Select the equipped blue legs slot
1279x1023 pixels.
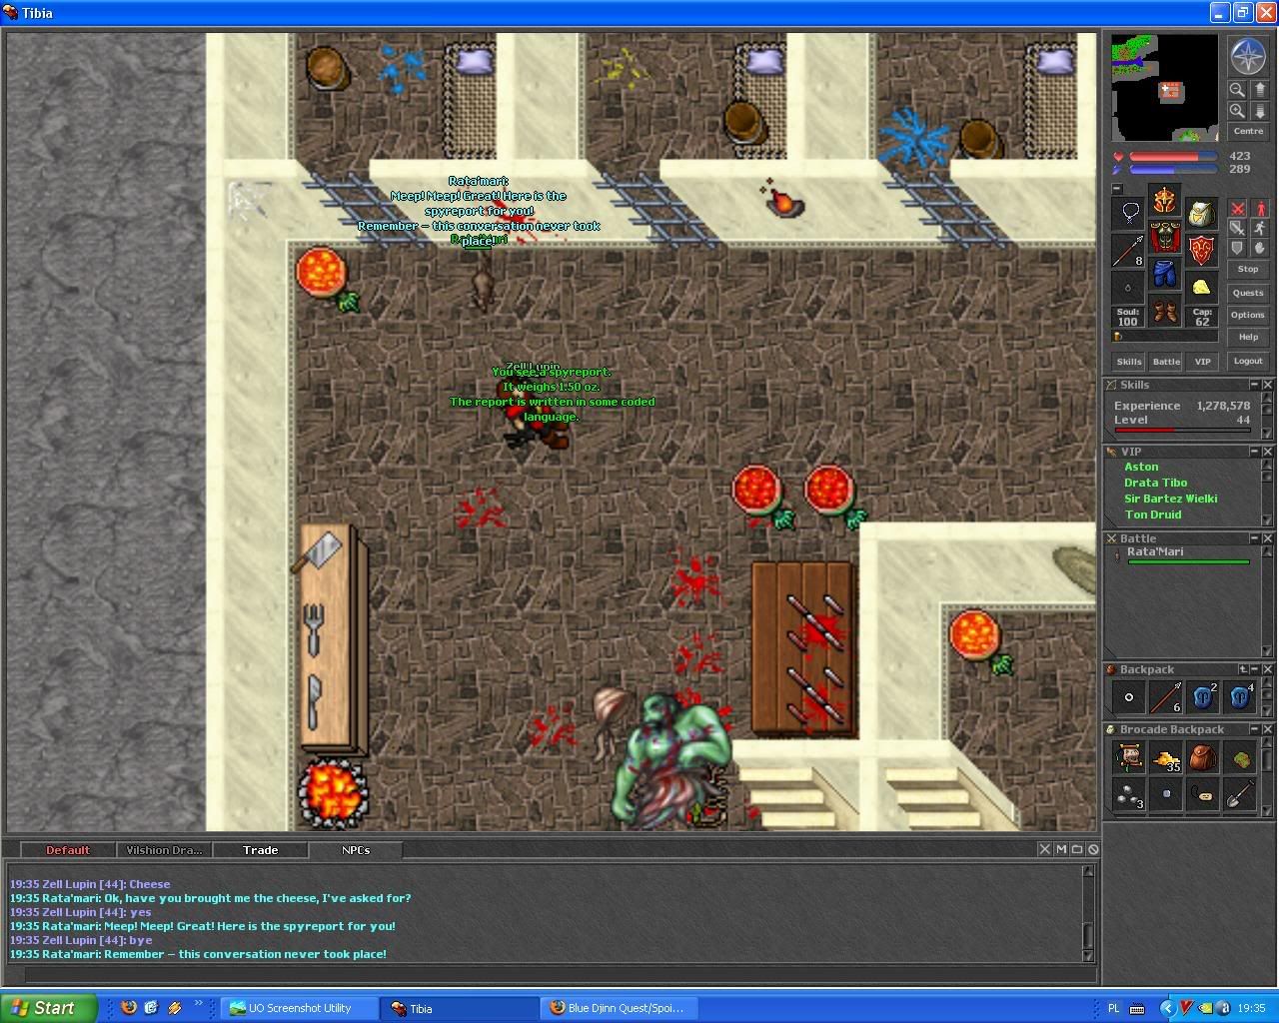(x=1164, y=274)
